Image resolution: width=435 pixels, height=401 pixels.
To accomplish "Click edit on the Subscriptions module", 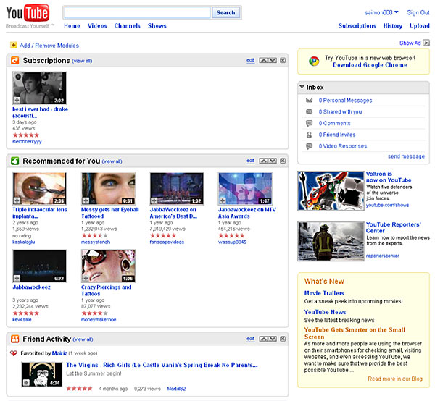I will click(x=251, y=60).
